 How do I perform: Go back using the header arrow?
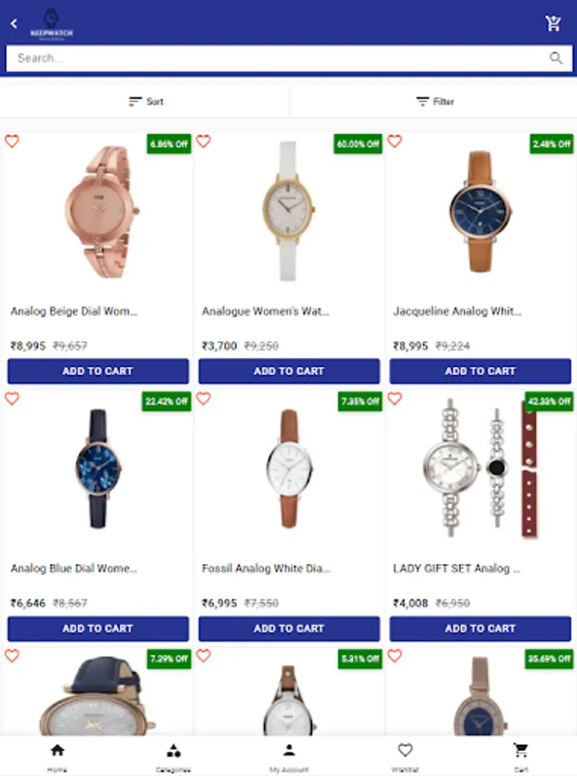click(x=14, y=23)
